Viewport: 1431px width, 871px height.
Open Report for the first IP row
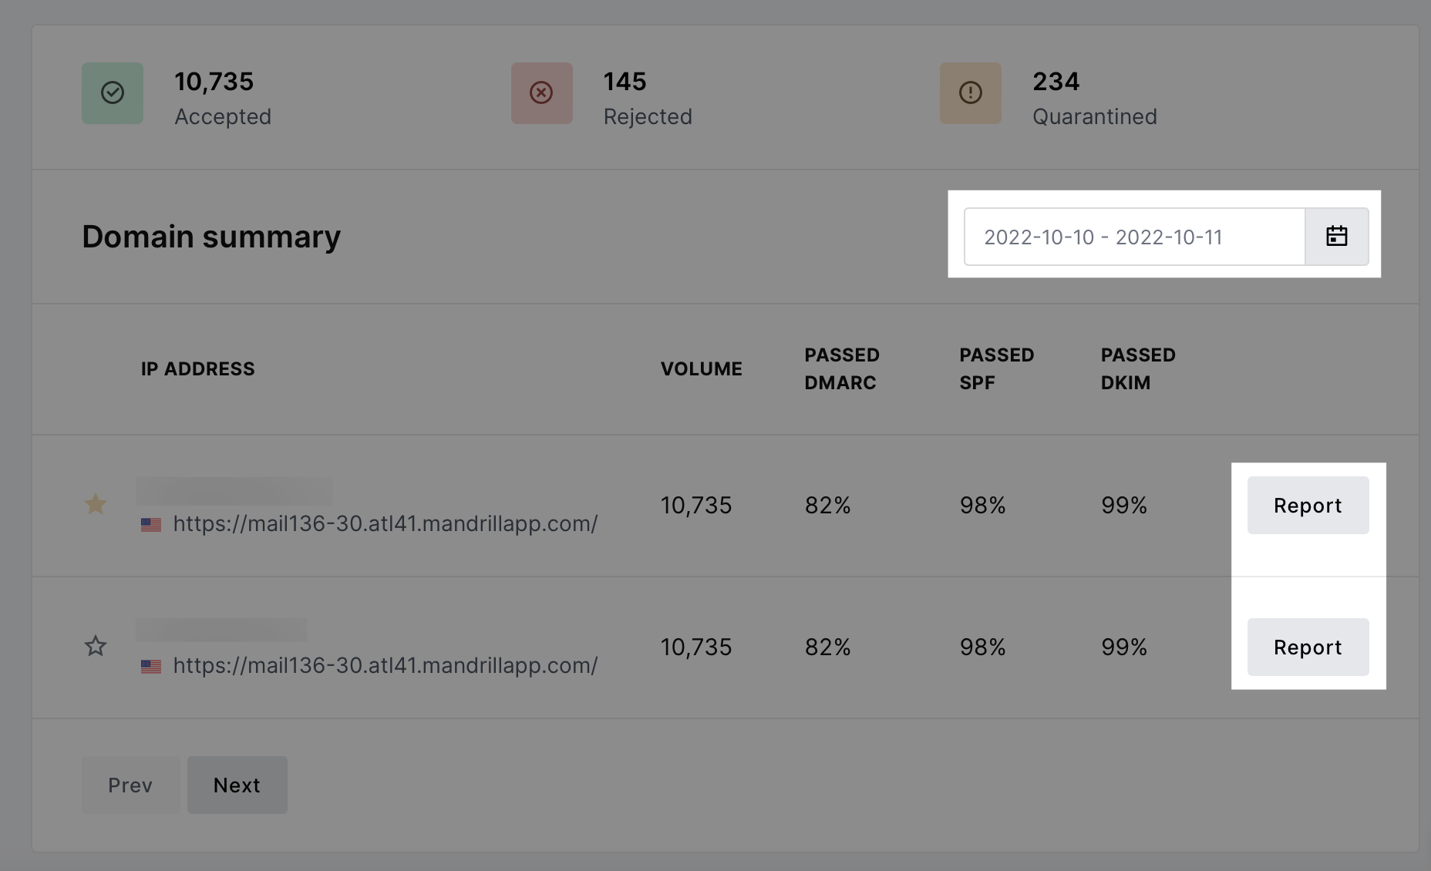[x=1308, y=505]
